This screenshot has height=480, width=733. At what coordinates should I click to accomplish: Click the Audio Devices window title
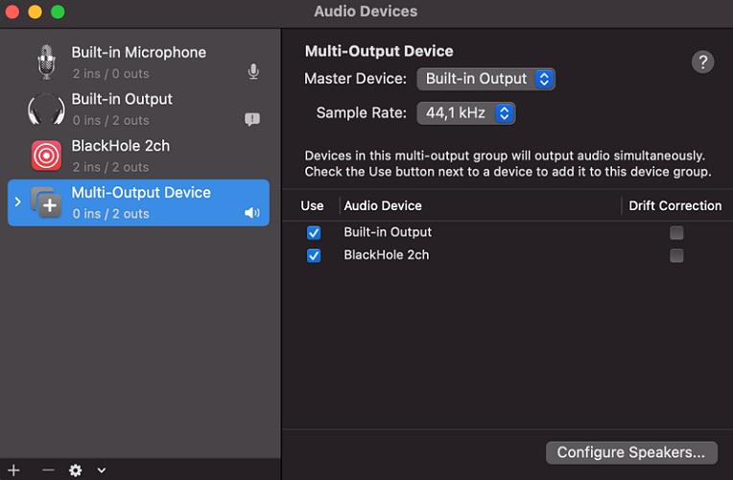[x=366, y=12]
